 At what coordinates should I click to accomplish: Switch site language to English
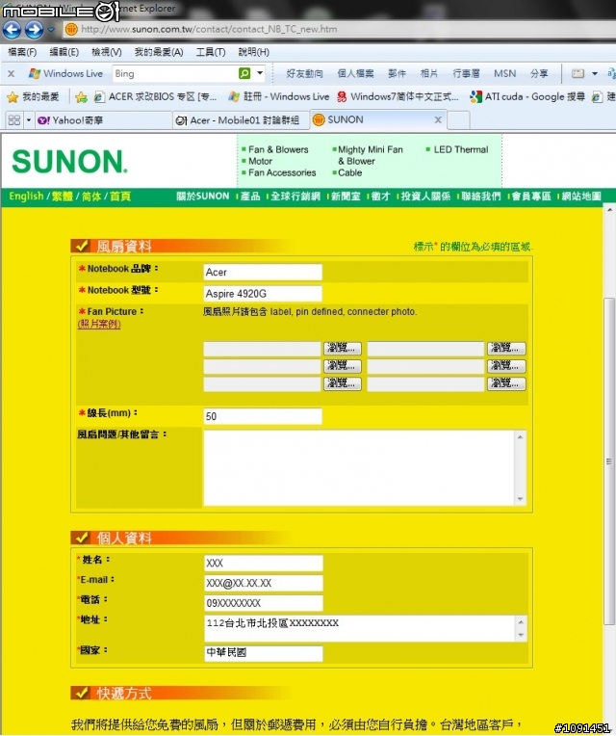click(26, 197)
